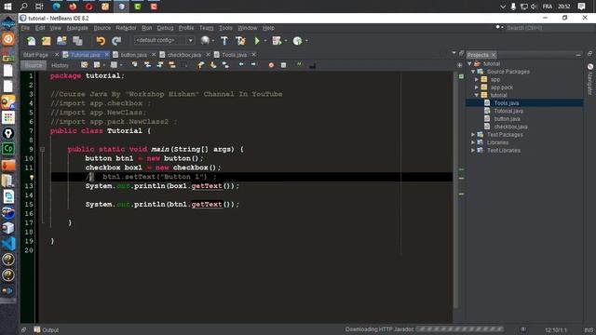Switch to the Start Page tab
The width and height of the screenshot is (596, 335).
pyautogui.click(x=35, y=55)
